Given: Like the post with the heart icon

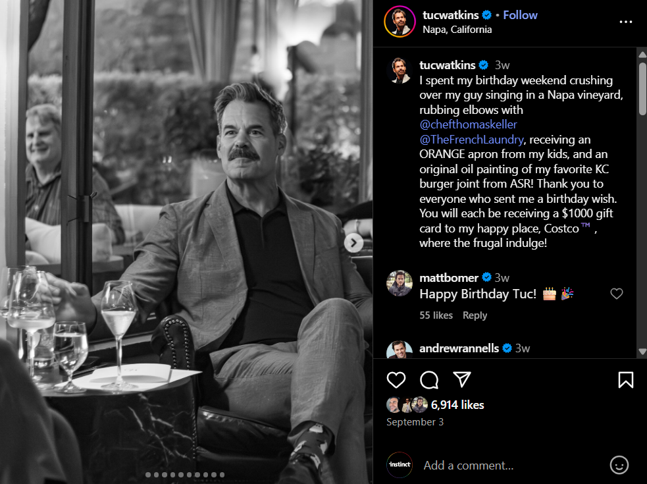Looking at the screenshot, I should click(396, 380).
